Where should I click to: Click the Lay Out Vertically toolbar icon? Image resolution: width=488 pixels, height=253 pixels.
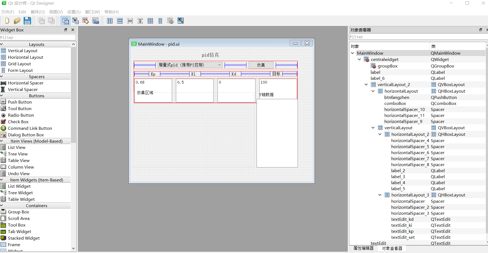point(120,20)
